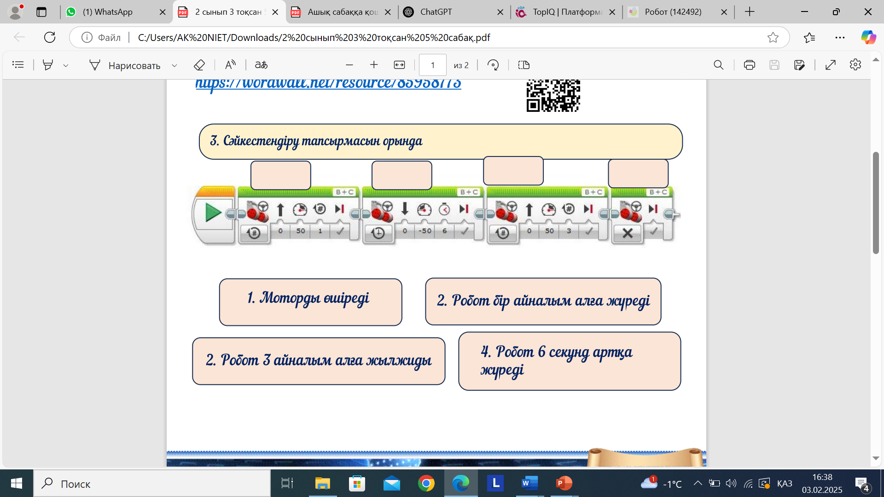
Task: Toggle the table of contents sidebar
Action: pos(18,65)
